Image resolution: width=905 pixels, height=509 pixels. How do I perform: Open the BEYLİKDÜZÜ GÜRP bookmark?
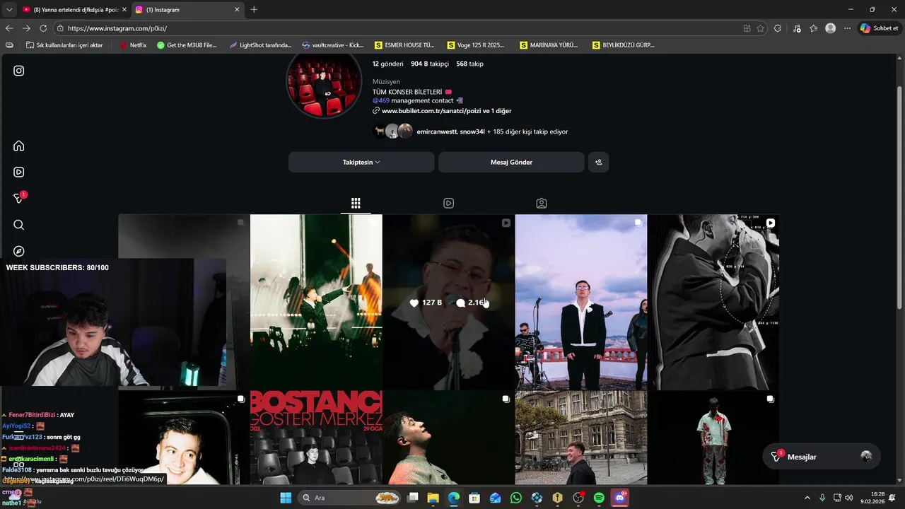tap(622, 45)
